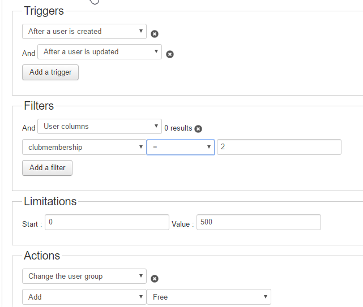363x307 pixels.
Task: Remove the 'After a user is created' trigger
Action: coord(155,34)
